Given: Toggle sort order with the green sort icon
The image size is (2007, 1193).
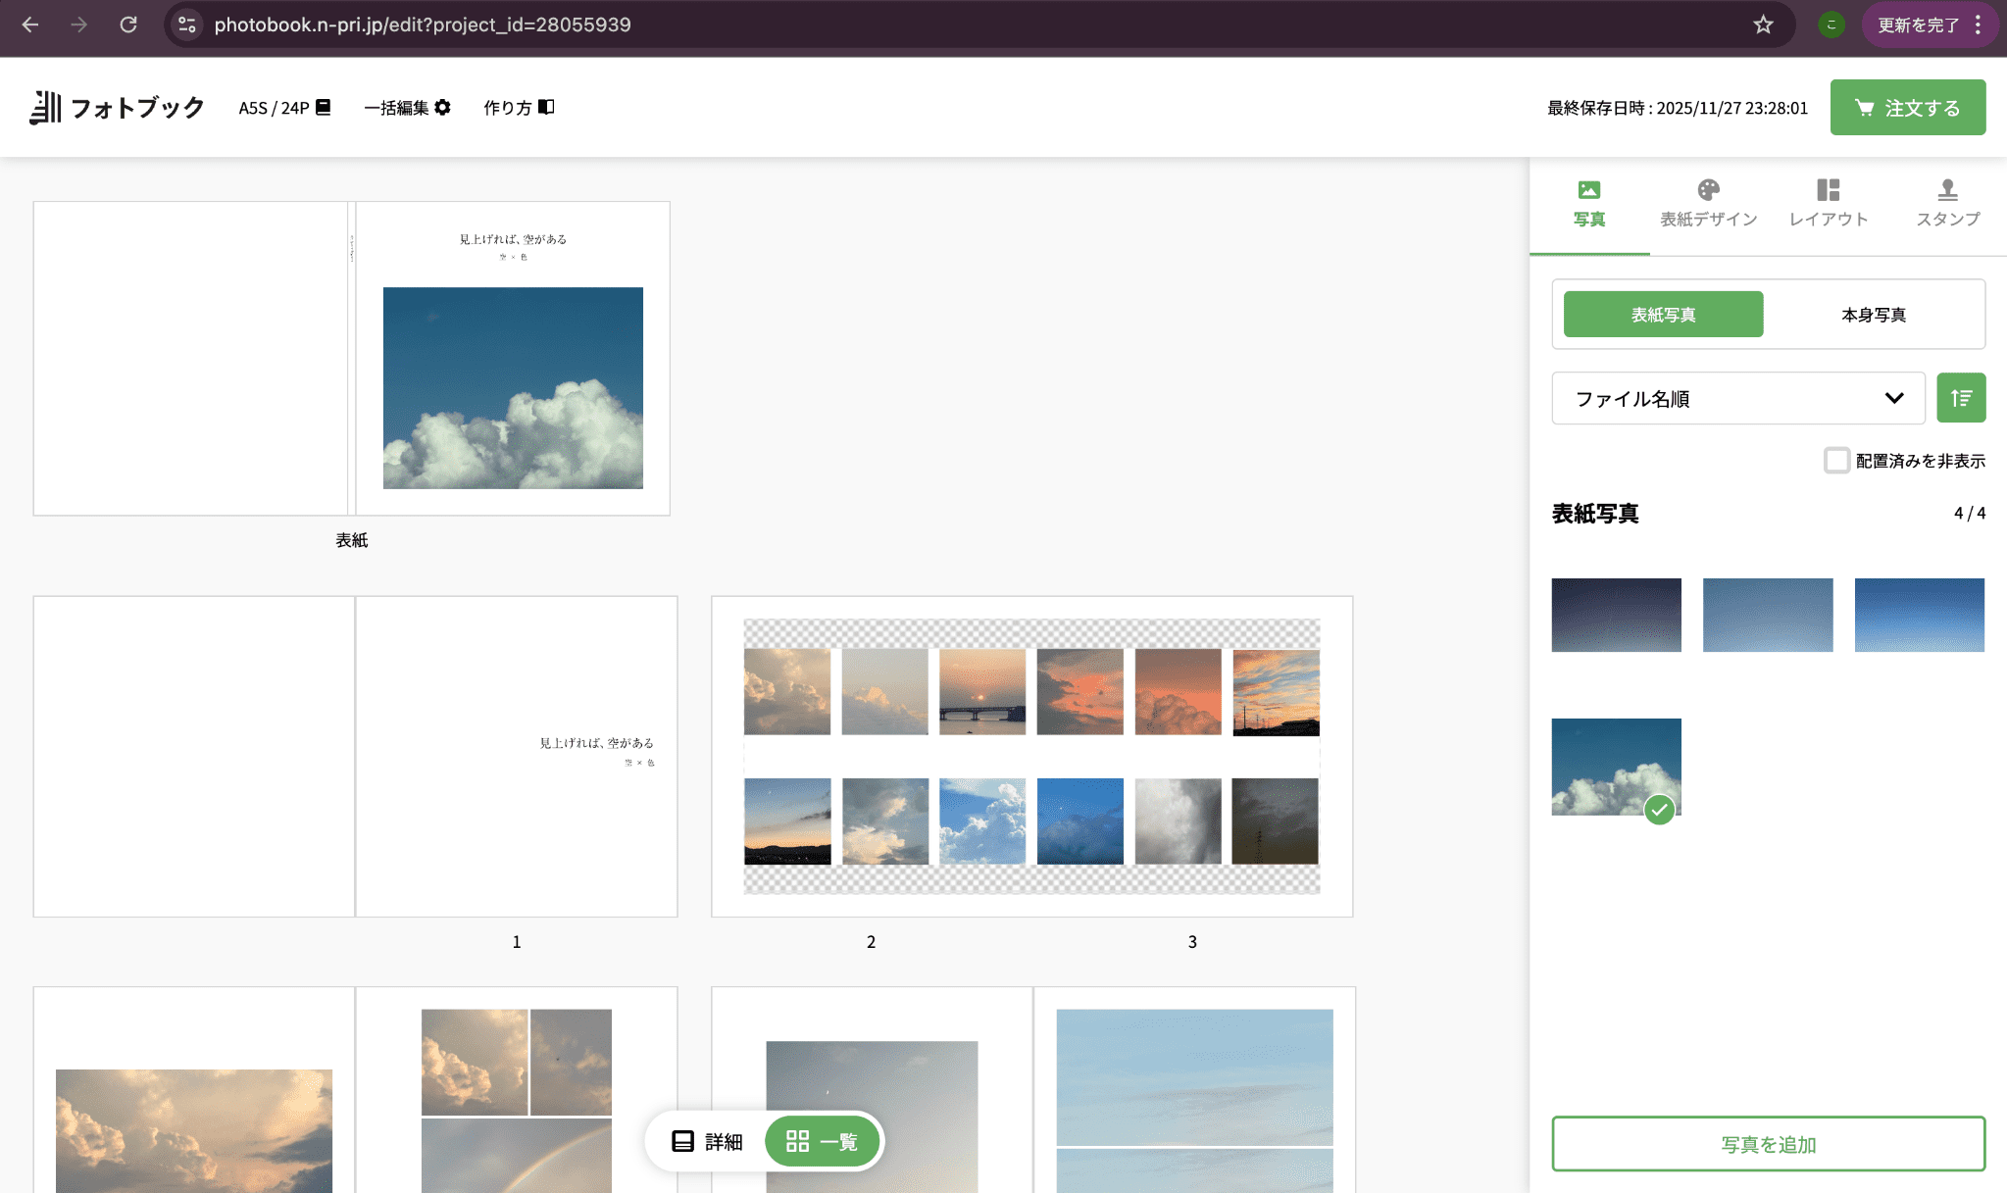Looking at the screenshot, I should pyautogui.click(x=1961, y=398).
